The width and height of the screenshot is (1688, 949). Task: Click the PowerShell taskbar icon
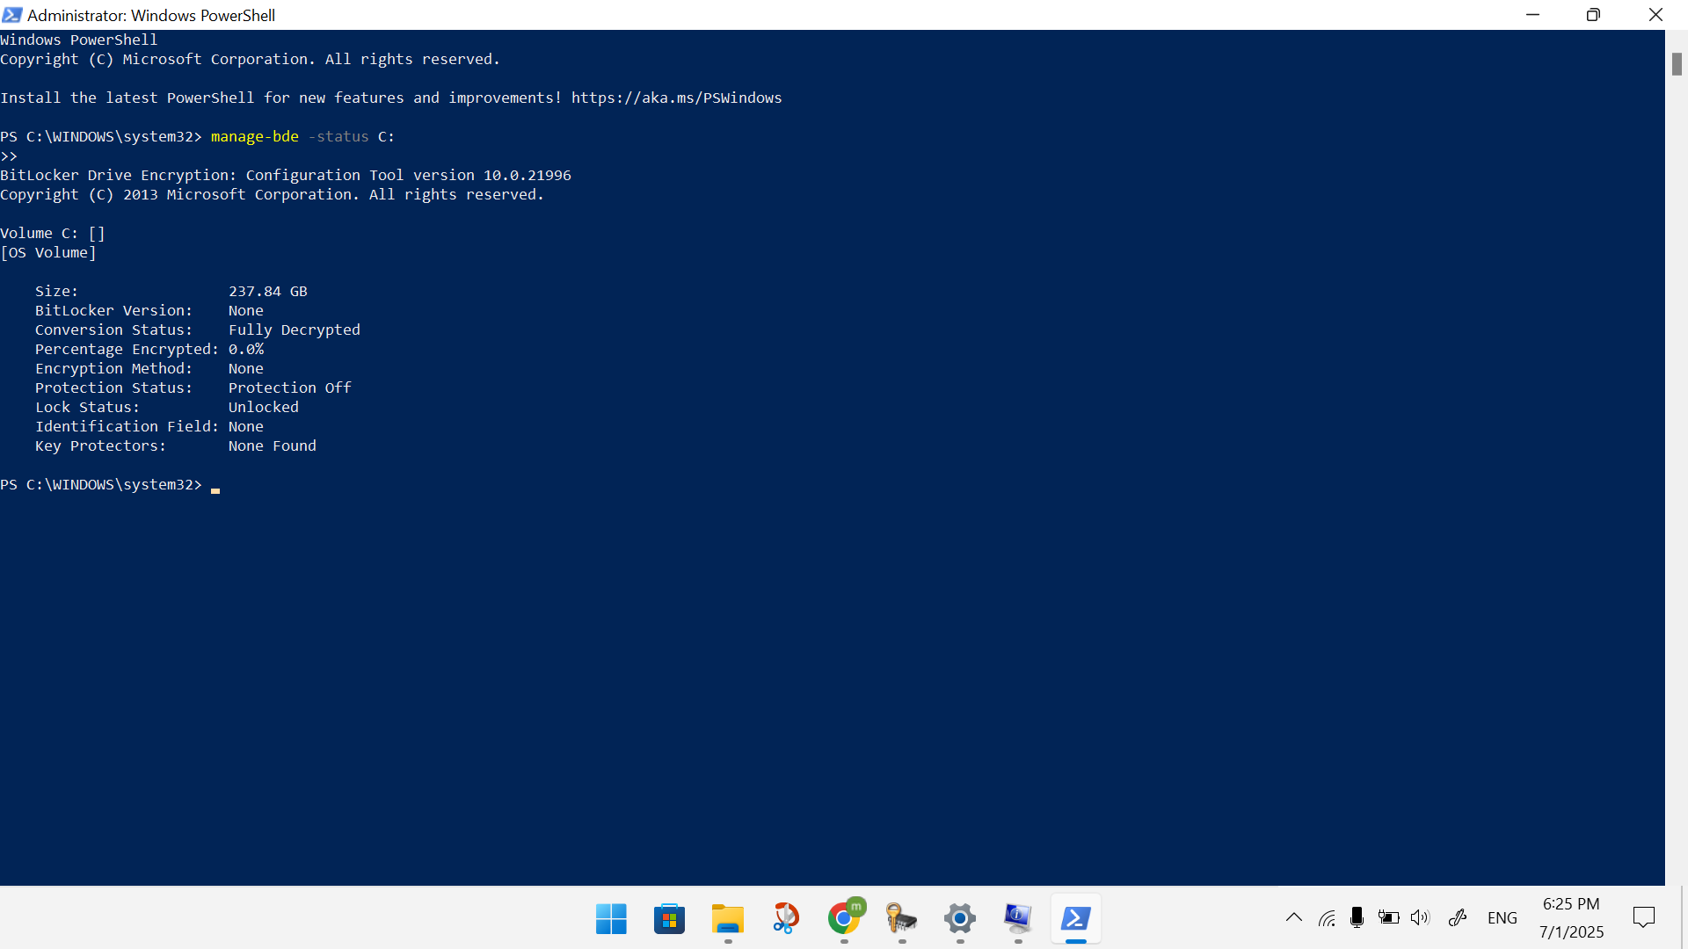(x=1076, y=919)
